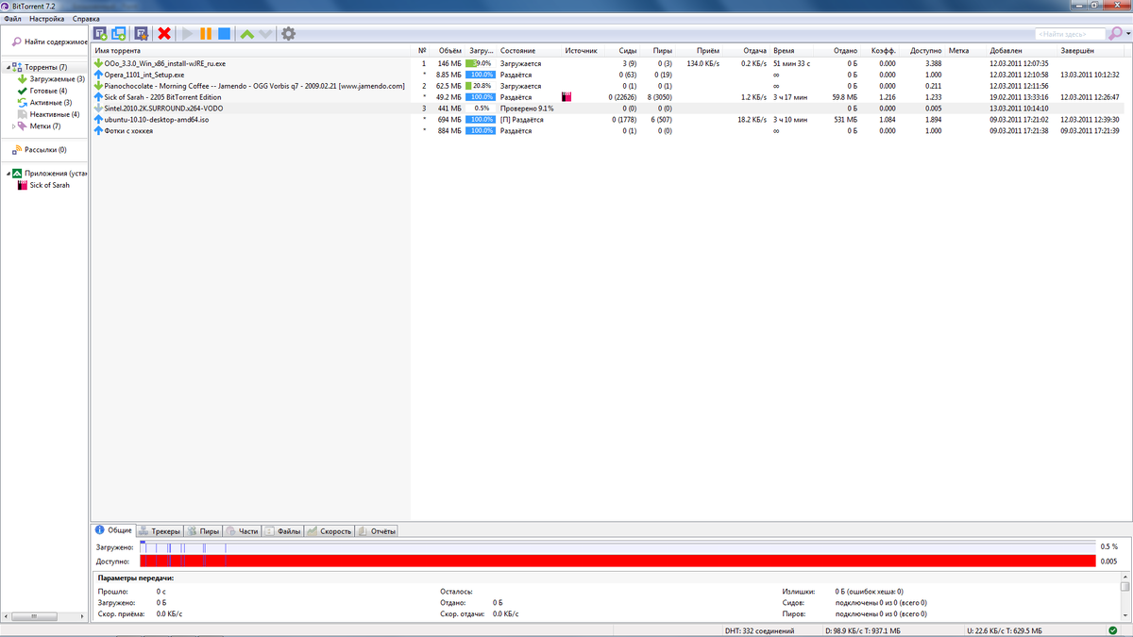
Task: Click the Загружено pieces bar
Action: pos(617,547)
